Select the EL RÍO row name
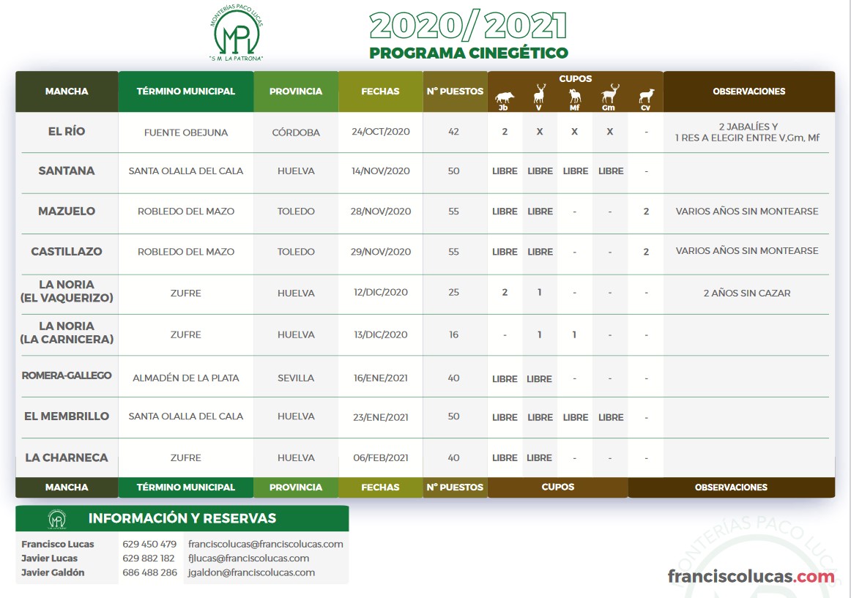851x598 pixels. pyautogui.click(x=67, y=132)
